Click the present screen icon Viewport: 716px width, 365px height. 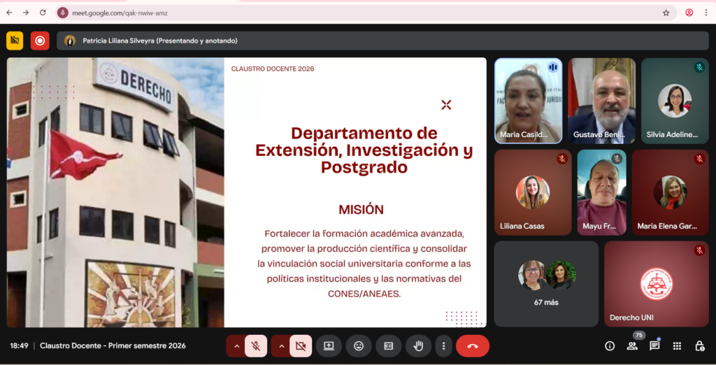point(329,346)
